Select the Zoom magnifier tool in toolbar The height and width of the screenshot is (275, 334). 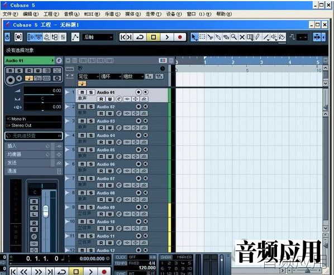click(234, 37)
